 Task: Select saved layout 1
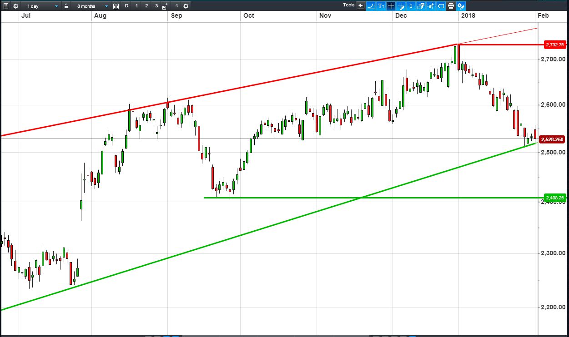pos(137,6)
